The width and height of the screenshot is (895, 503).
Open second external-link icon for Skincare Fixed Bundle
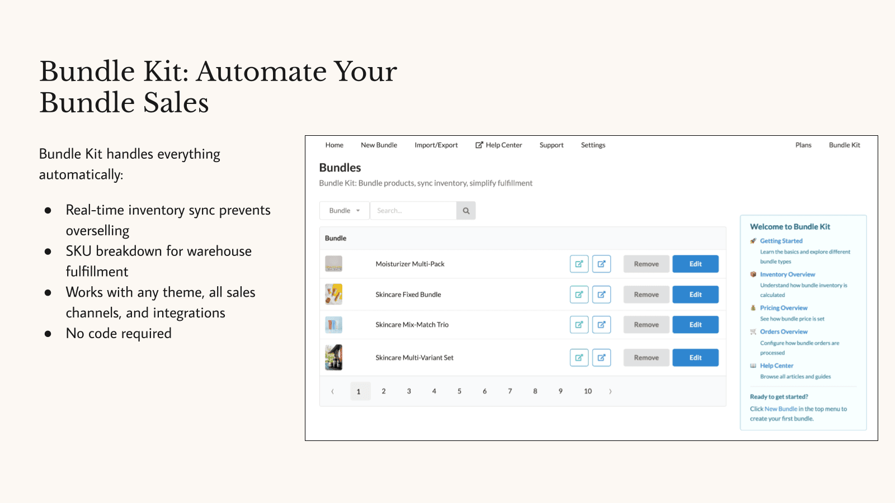601,295
